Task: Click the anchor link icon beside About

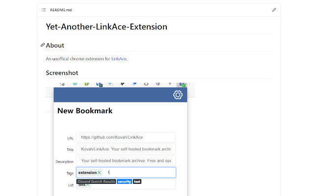Action: [43, 45]
